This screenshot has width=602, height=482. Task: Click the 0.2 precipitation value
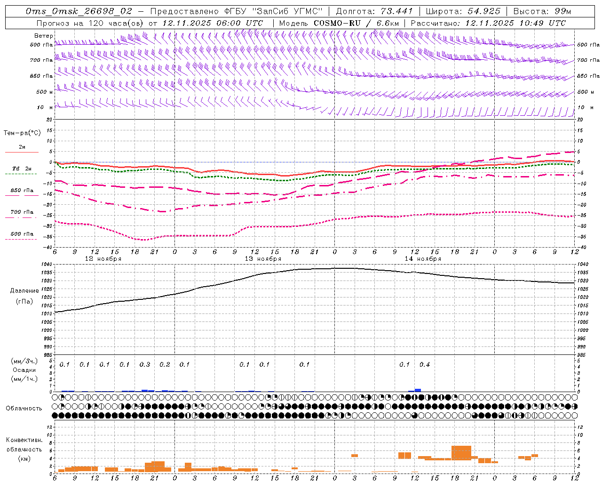(165, 364)
